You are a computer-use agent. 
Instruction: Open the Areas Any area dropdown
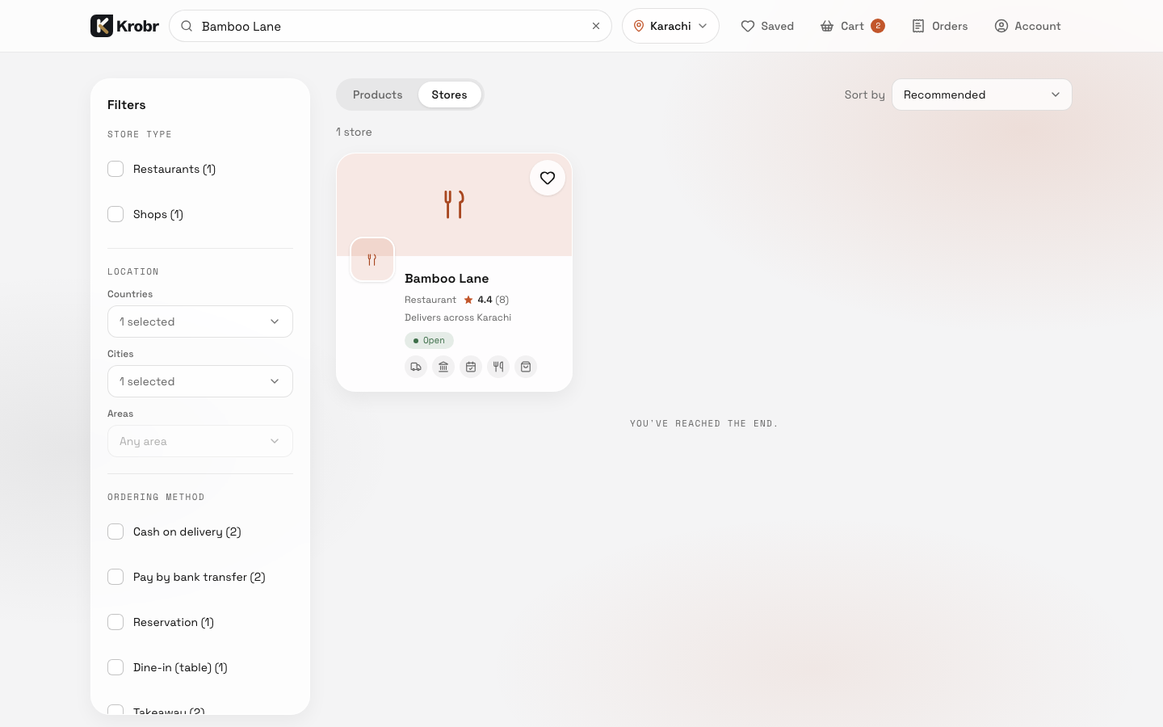[200, 441]
